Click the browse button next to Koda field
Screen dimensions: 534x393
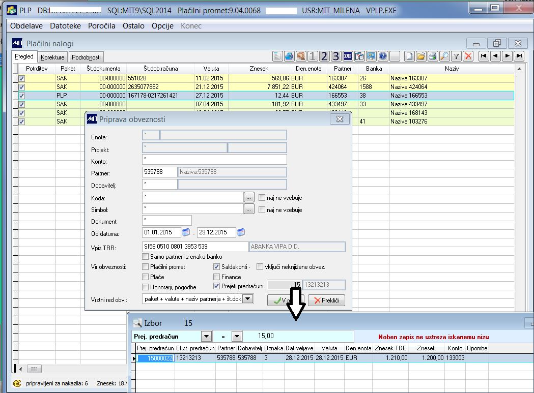(x=248, y=198)
